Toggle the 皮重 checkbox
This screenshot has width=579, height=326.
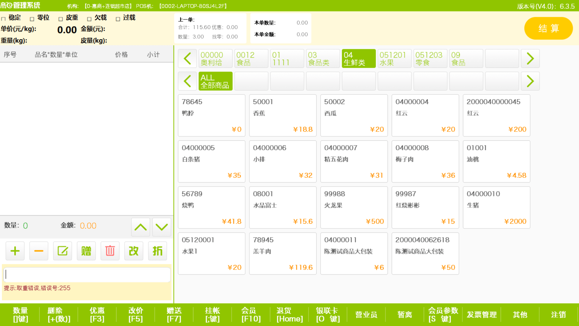[x=61, y=19]
